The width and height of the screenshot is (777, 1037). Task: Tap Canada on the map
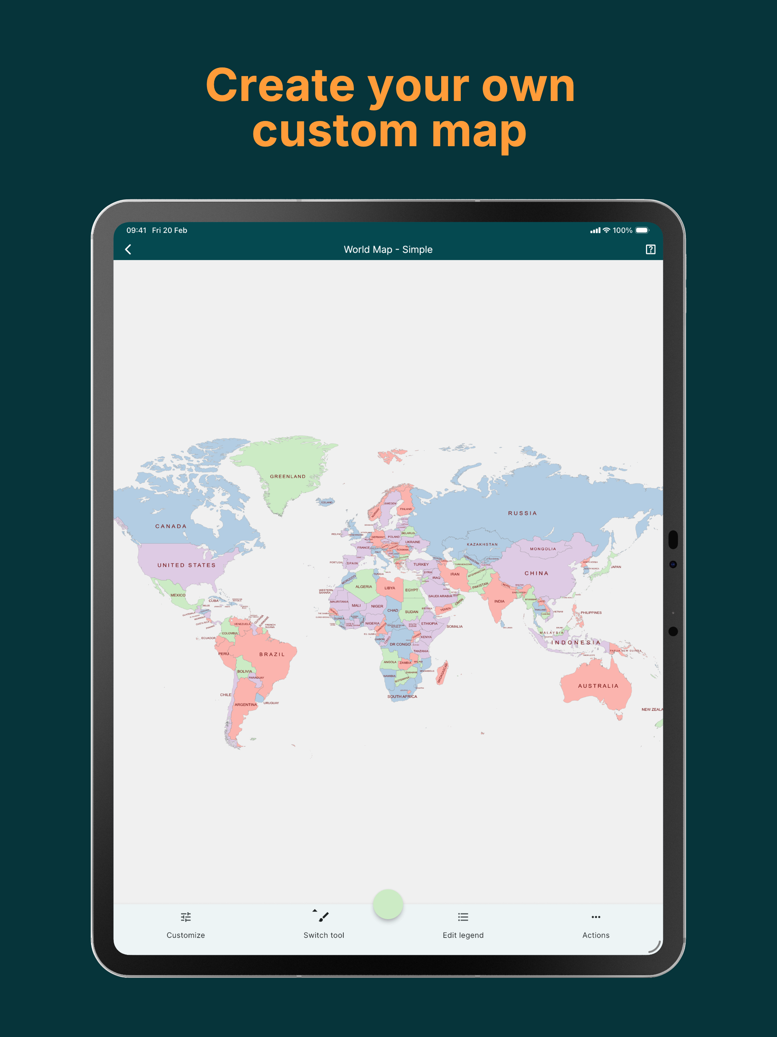pos(169,526)
